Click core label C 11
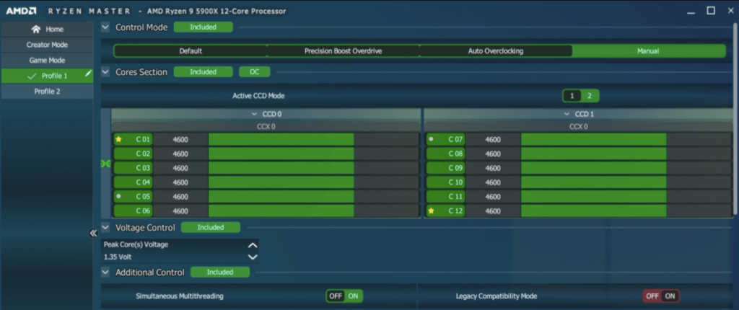Screen dimensions: 739x310 tap(445, 197)
